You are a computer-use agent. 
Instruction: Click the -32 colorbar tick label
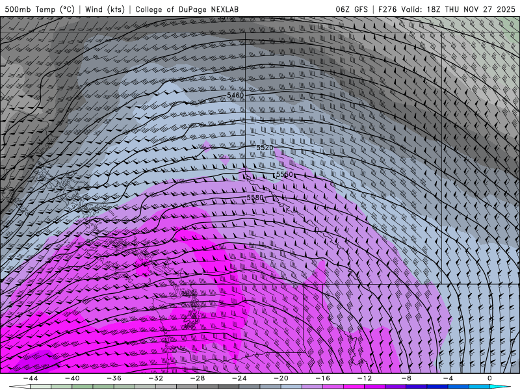(156, 378)
